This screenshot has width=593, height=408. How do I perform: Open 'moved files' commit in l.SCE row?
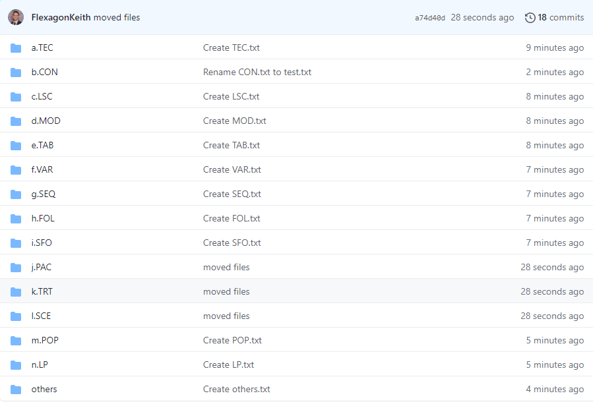point(226,316)
